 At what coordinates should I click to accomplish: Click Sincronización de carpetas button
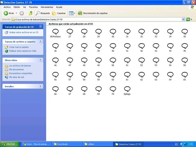click(x=92, y=13)
